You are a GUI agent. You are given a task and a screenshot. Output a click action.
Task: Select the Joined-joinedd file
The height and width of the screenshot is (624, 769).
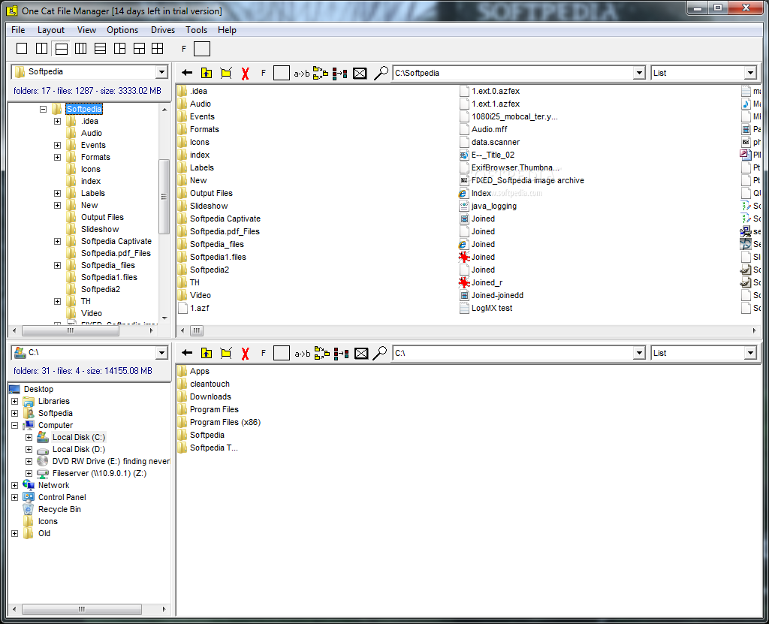(497, 295)
